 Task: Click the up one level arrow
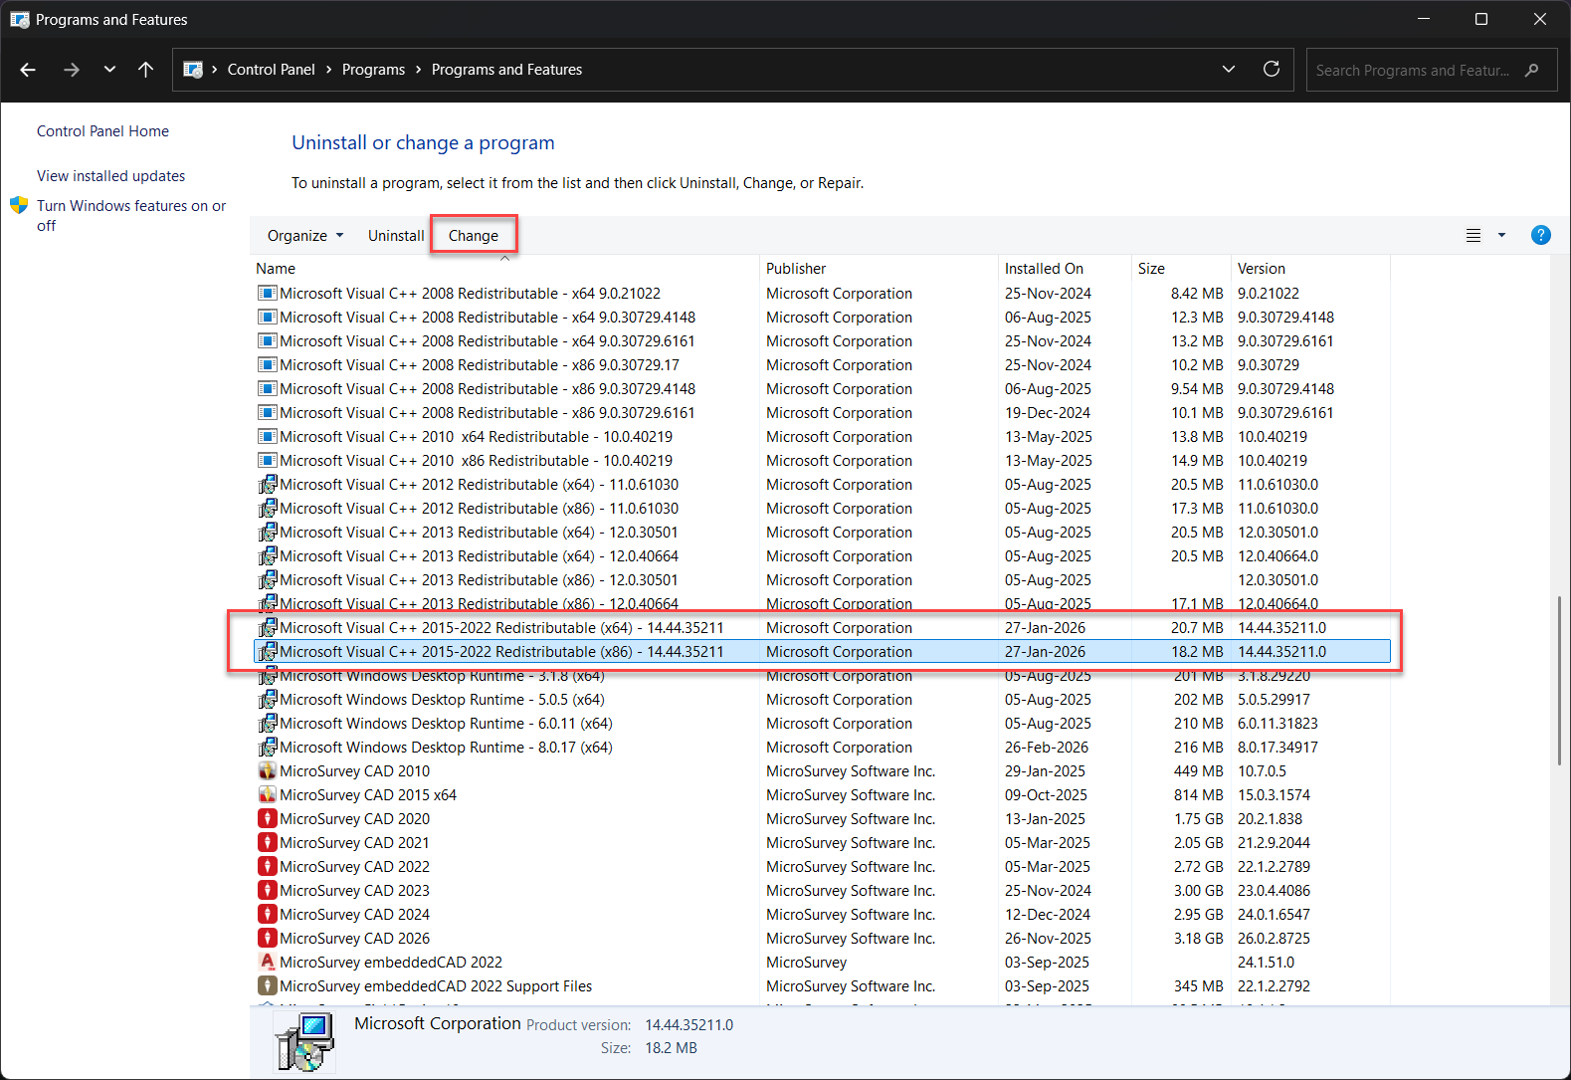pyautogui.click(x=145, y=70)
